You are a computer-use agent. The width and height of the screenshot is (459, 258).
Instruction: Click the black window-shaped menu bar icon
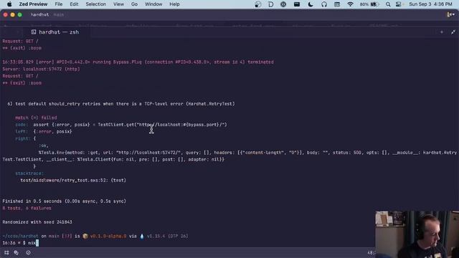296,4
